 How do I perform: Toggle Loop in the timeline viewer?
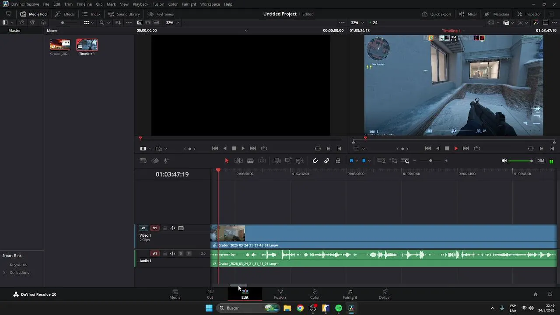477,148
